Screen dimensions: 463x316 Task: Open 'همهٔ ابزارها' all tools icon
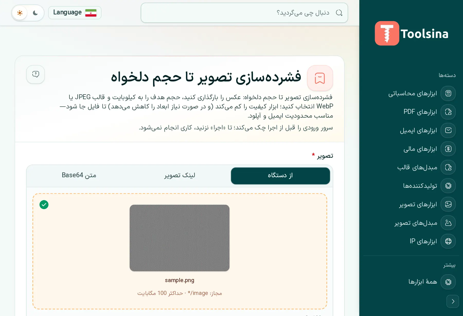pos(448,282)
